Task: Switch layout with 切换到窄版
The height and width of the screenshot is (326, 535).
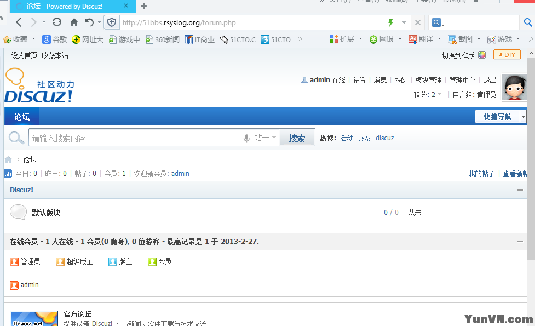Action: tap(458, 55)
